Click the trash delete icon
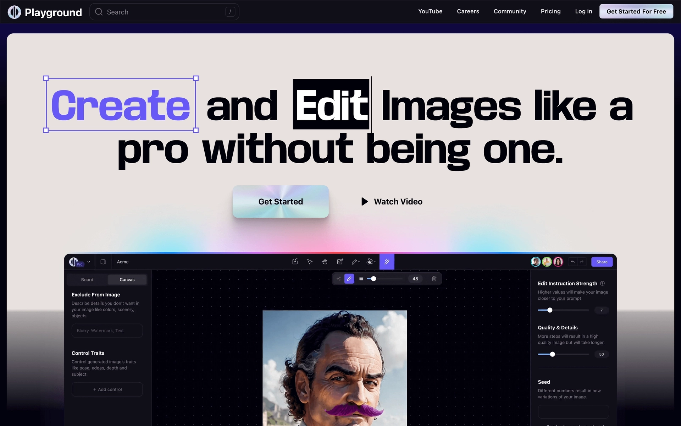 coord(434,279)
